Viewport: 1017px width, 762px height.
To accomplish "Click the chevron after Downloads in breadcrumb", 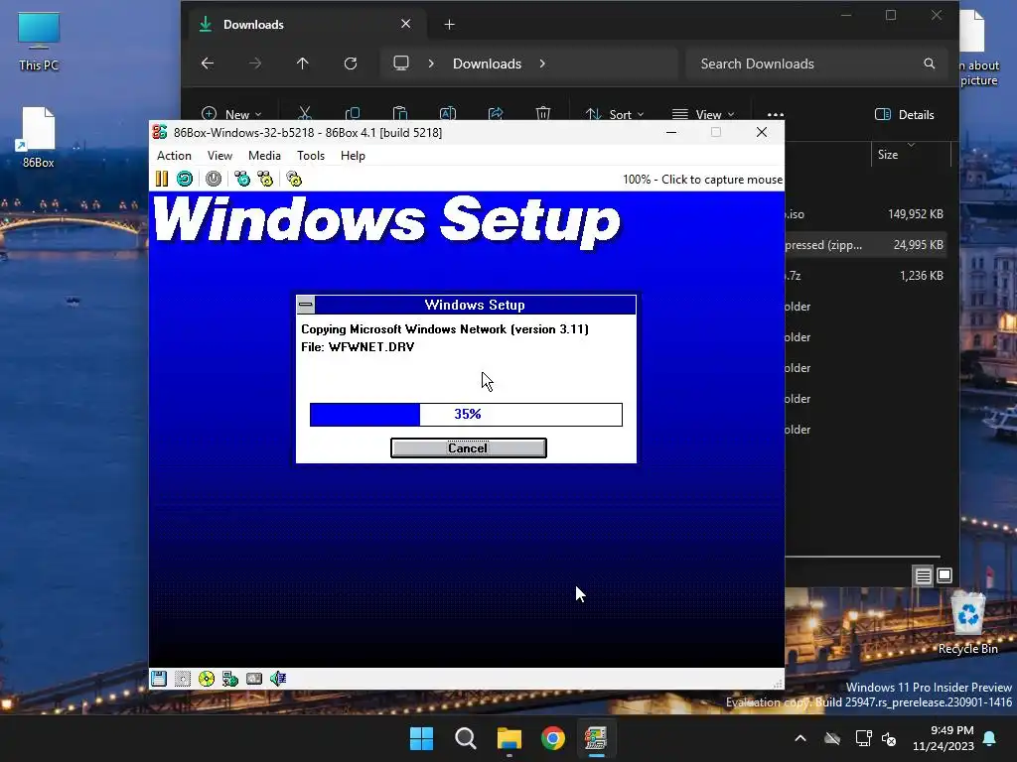I will click(542, 63).
